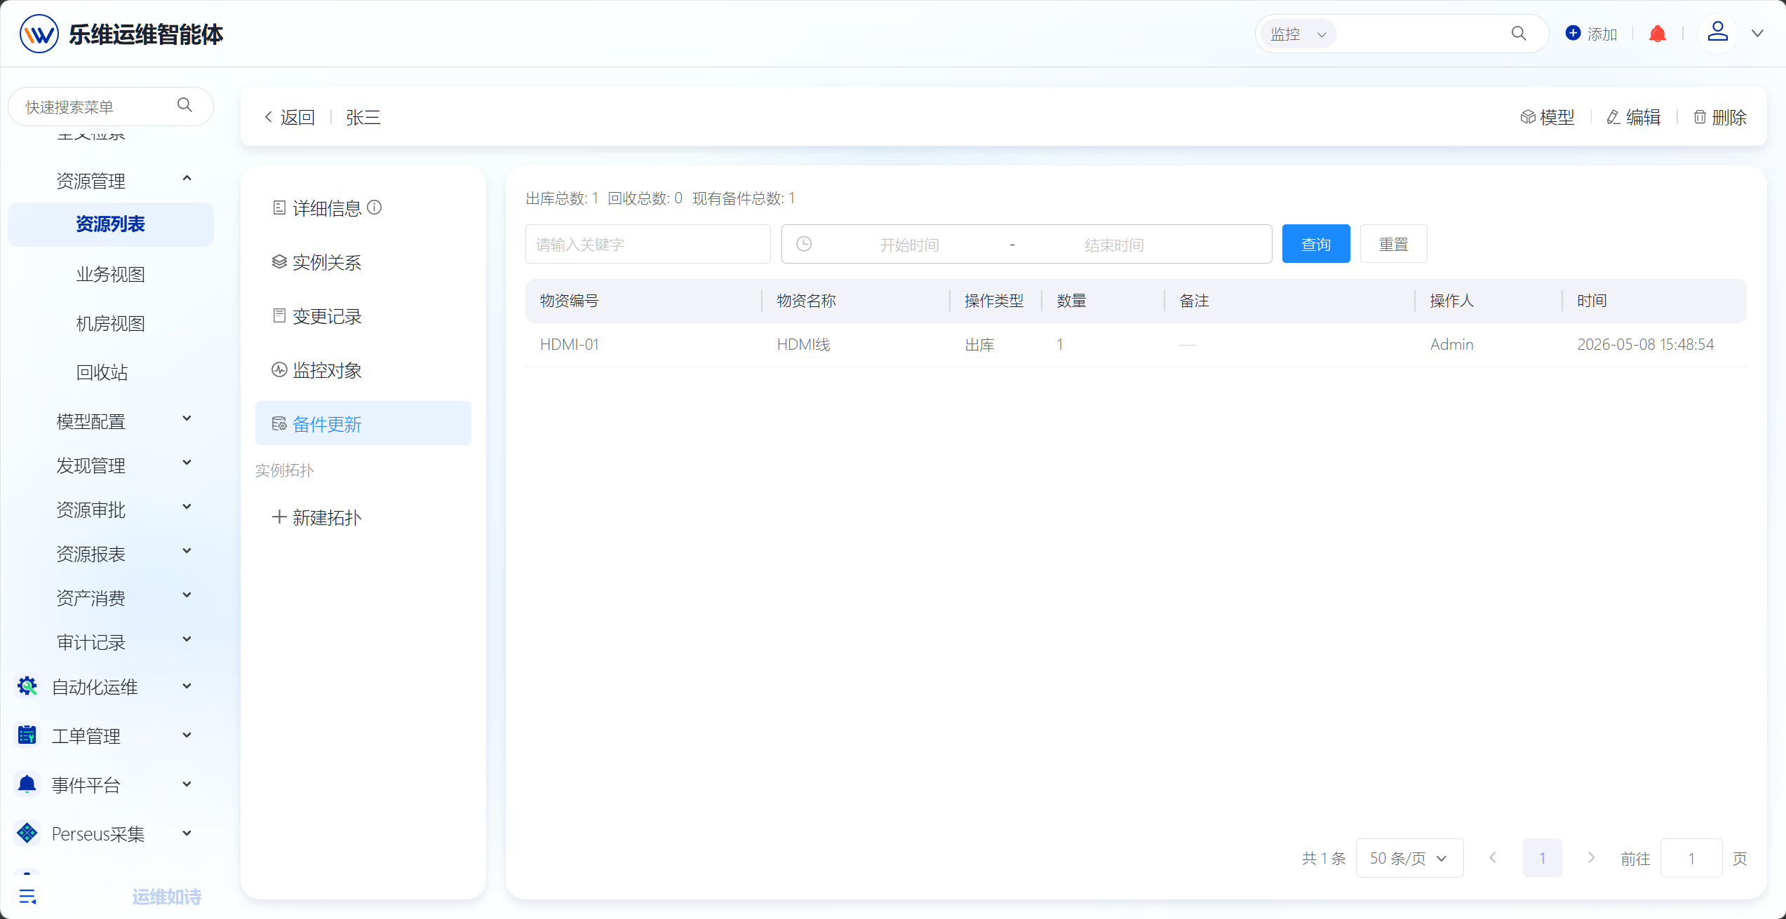
Task: Go to the next page arrow
Action: coord(1591,857)
